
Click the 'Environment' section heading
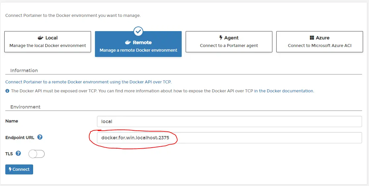point(25,107)
